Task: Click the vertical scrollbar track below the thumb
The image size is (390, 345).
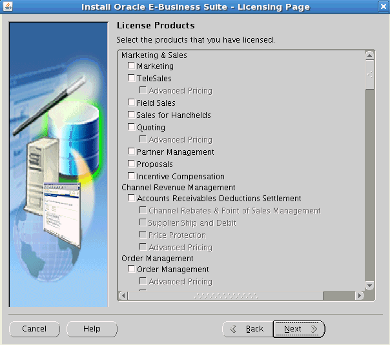Action: pyautogui.click(x=369, y=185)
